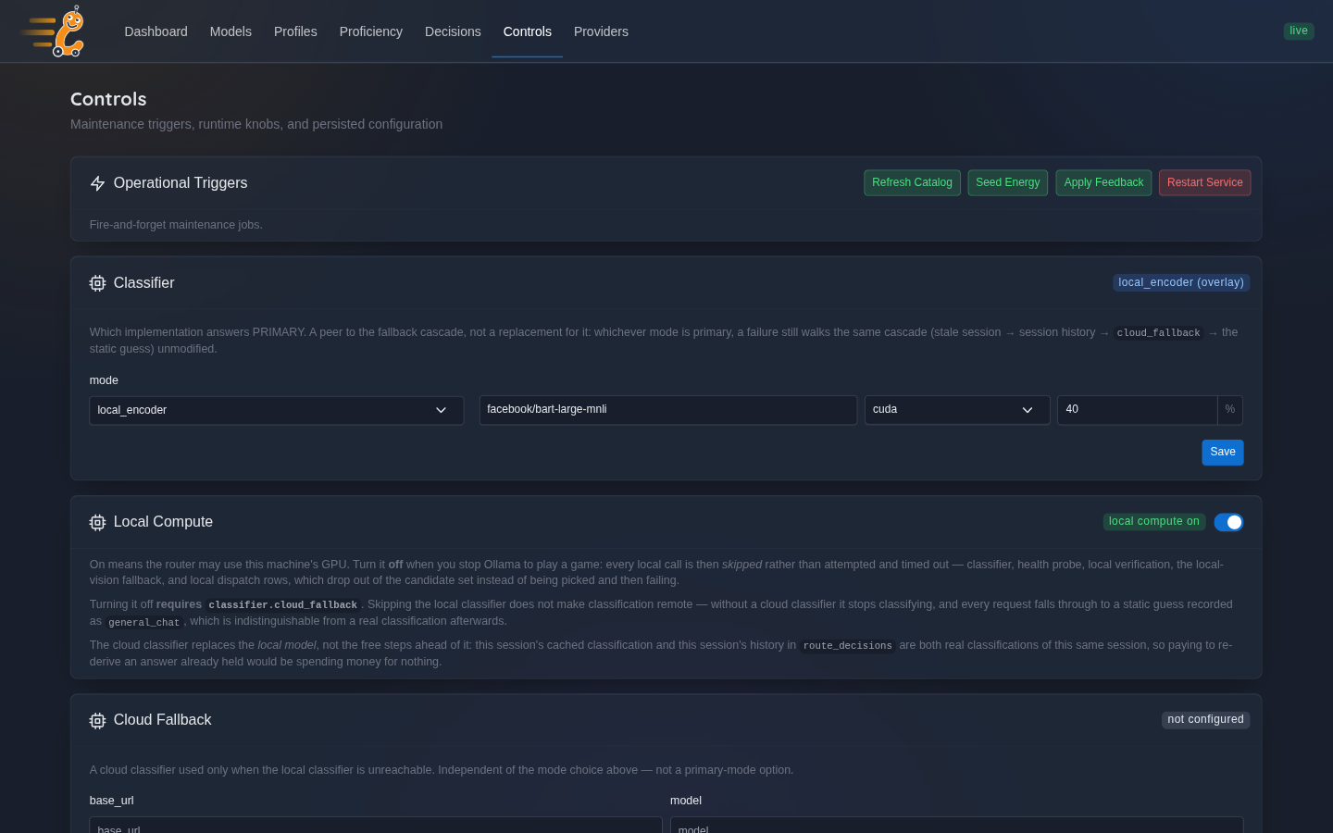Click the classifier.cloud_fallback code text
This screenshot has width=1333, height=833.
click(x=282, y=605)
